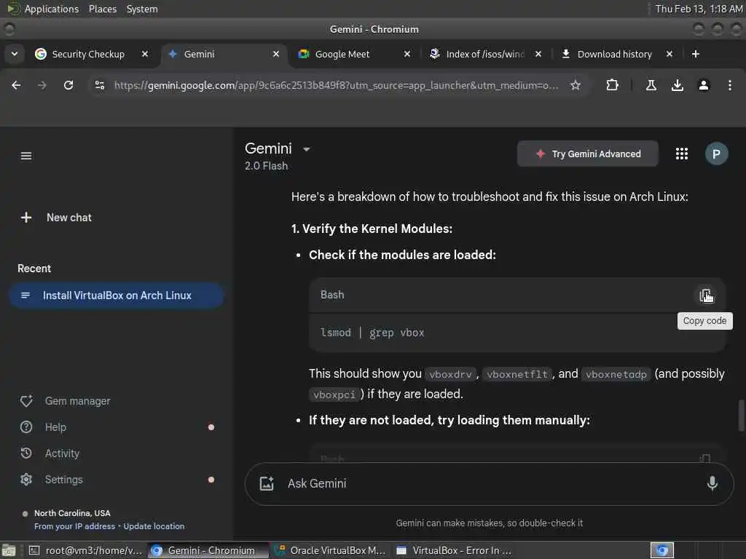View site information icon in address bar
The width and height of the screenshot is (746, 559).
click(100, 85)
